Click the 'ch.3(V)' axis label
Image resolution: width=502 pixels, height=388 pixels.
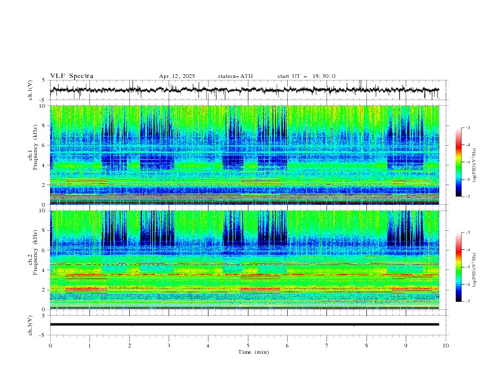30,325
